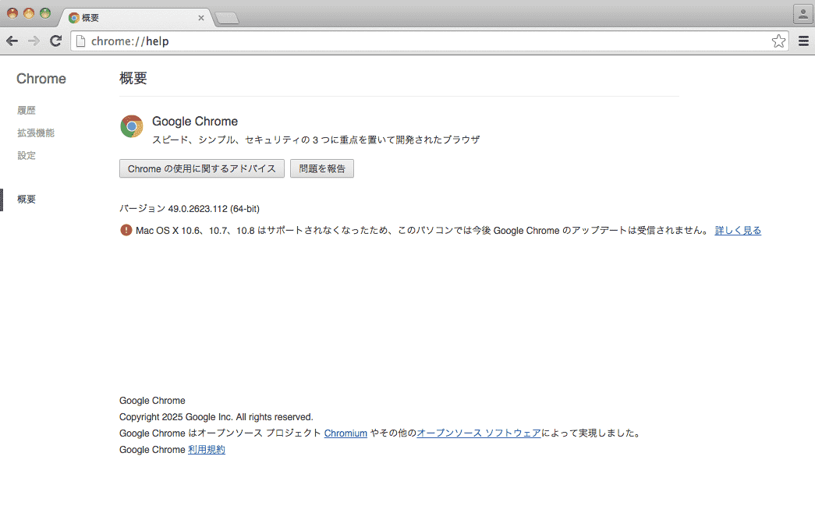The image size is (815, 520).
Task: Click the window's red close button
Action: (x=12, y=13)
